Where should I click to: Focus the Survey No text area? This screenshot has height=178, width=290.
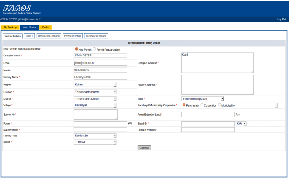[x=96, y=114]
